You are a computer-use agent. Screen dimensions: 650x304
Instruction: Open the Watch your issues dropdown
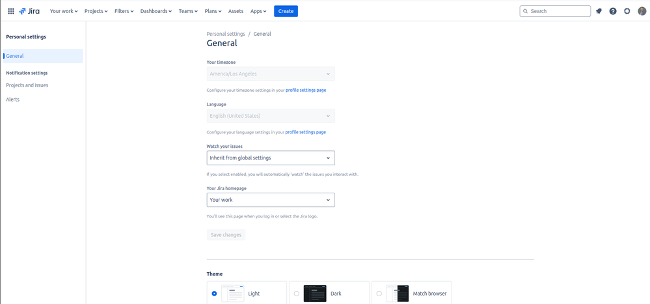coord(271,158)
